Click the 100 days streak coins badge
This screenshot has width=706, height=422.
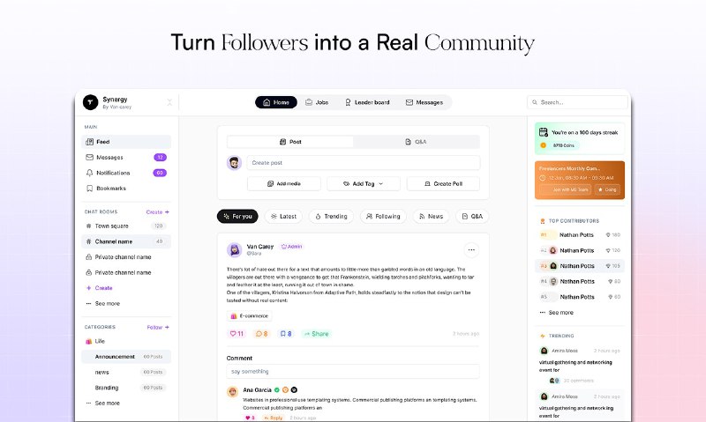(x=559, y=145)
